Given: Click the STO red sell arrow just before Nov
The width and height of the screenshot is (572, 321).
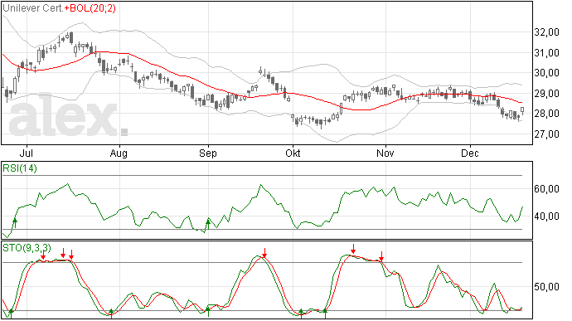Looking at the screenshot, I should pyautogui.click(x=381, y=256).
